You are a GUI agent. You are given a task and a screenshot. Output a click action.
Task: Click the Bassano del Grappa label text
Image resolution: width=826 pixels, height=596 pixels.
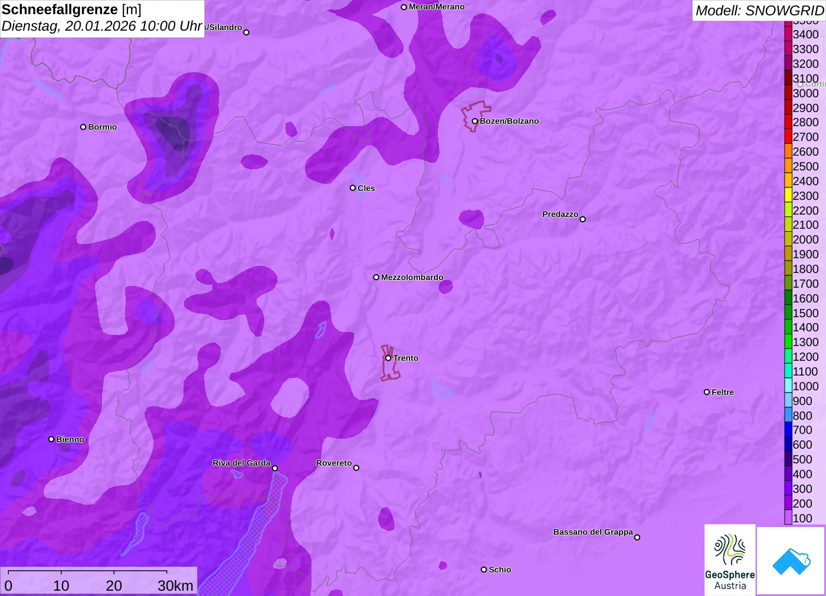coord(593,532)
